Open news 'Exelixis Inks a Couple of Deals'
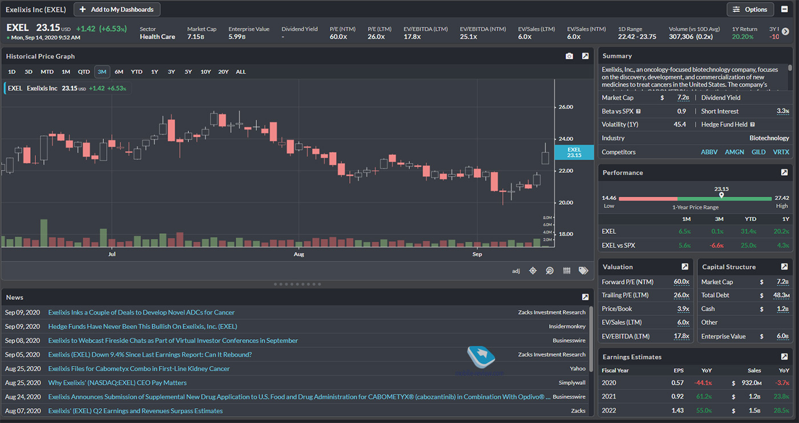The height and width of the screenshot is (423, 799). [141, 312]
